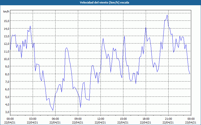Viewport: 201px width, 125px height.
Task: Click the 22/04/21 date under 15:00
Action: tap(123, 122)
